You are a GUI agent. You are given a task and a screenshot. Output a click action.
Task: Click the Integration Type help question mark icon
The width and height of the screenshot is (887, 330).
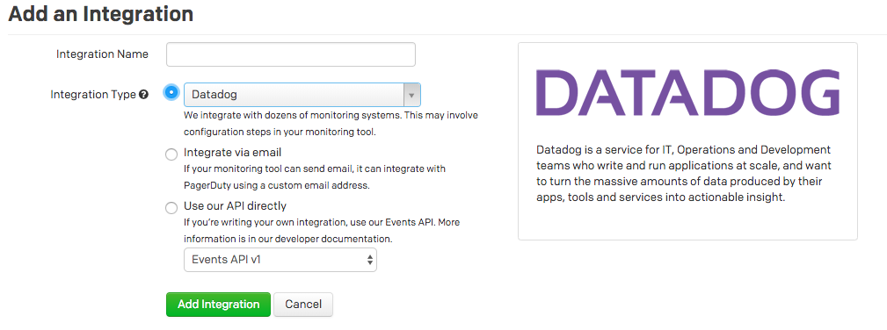coord(143,95)
